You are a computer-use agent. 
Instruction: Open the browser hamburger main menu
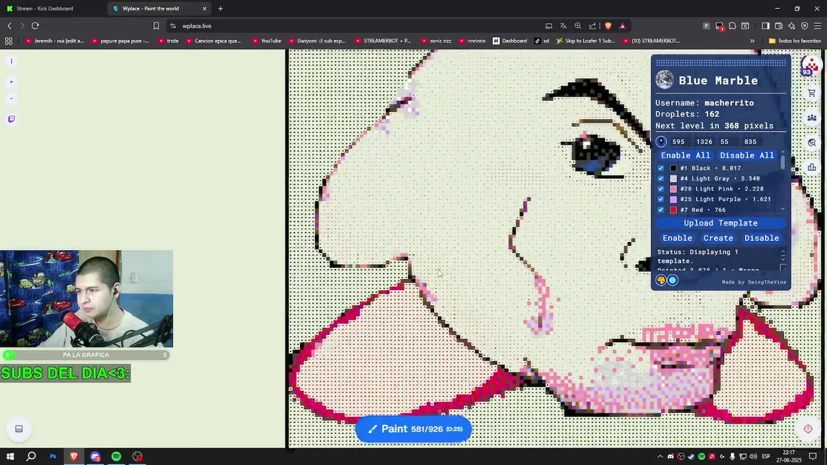[817, 26]
